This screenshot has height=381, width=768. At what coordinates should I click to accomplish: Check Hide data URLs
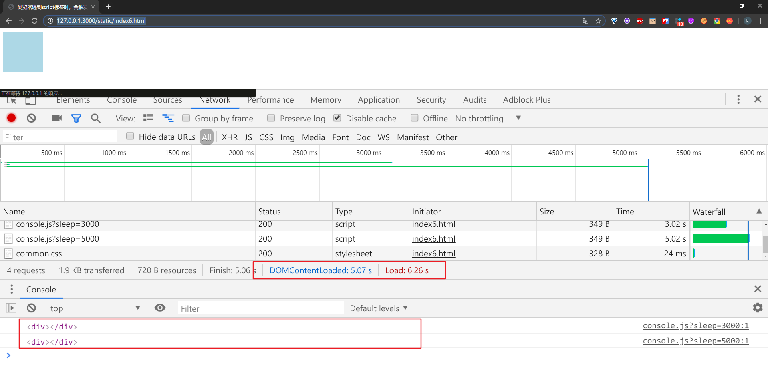pyautogui.click(x=130, y=136)
